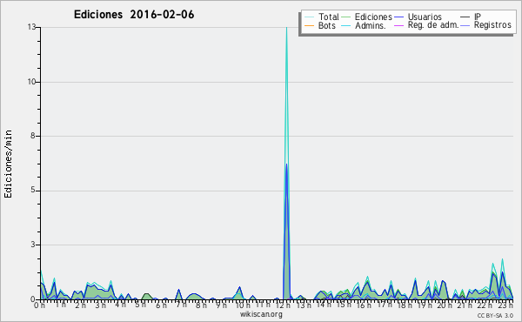Viewport: 522px width, 322px height.
Task: Click the blue Usuarios spike peak at 12 h
Action: (x=286, y=164)
